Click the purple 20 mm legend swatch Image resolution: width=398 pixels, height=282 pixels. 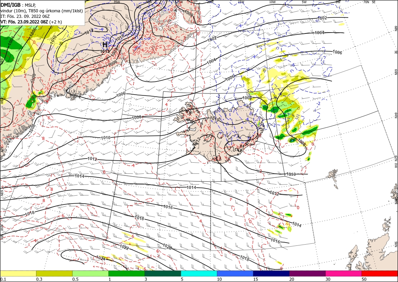[307, 273]
